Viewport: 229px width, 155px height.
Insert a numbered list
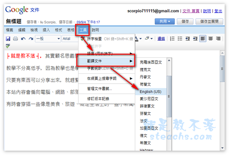click(173, 39)
